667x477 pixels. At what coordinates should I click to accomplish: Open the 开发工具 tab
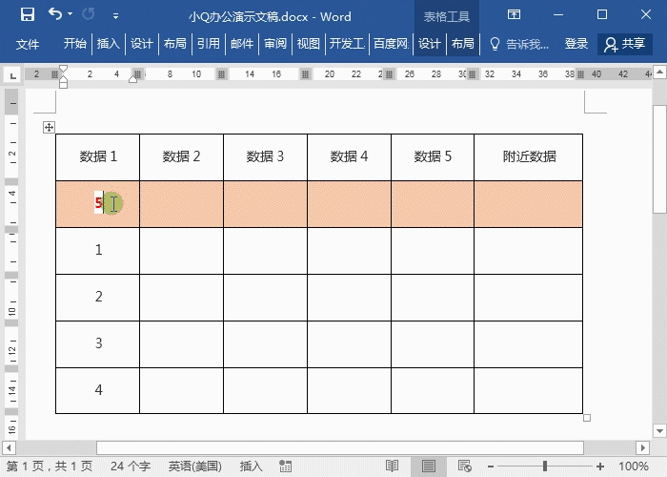coord(347,44)
